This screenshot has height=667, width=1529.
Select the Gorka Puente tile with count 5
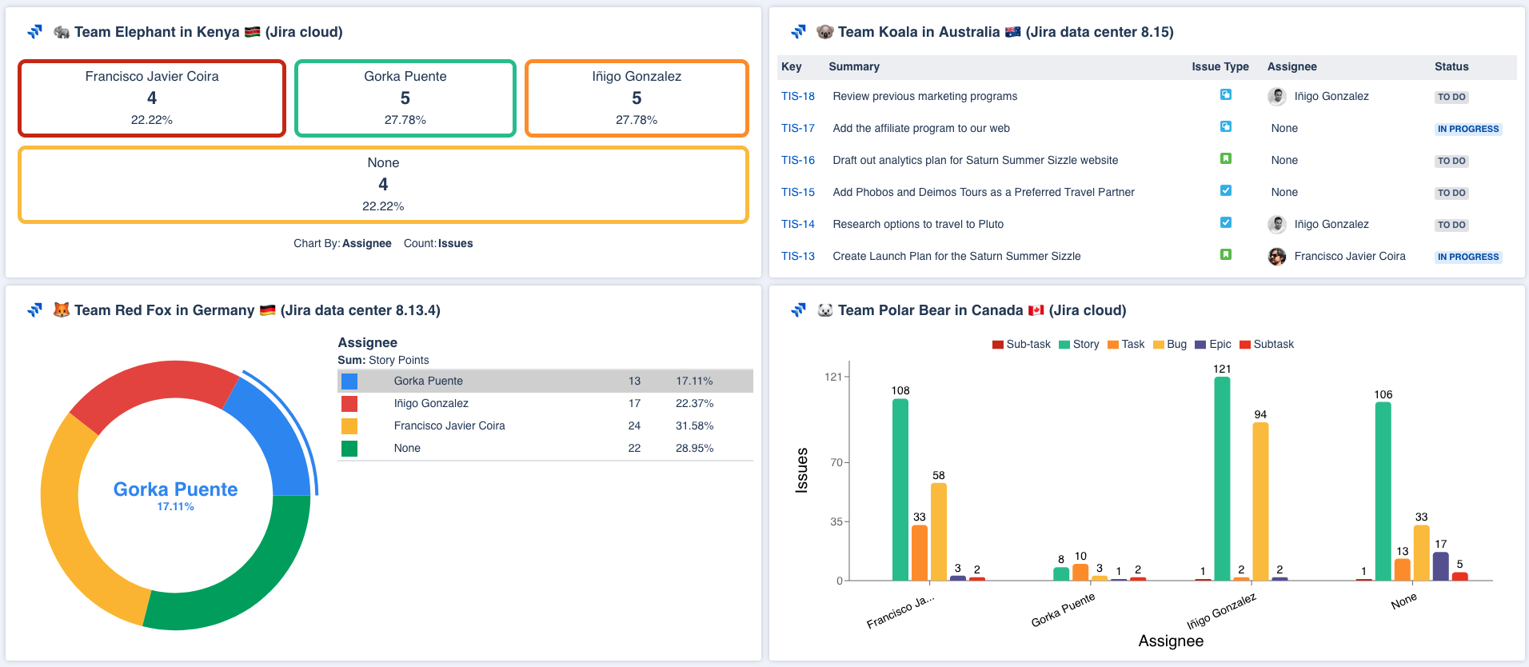pyautogui.click(x=405, y=98)
